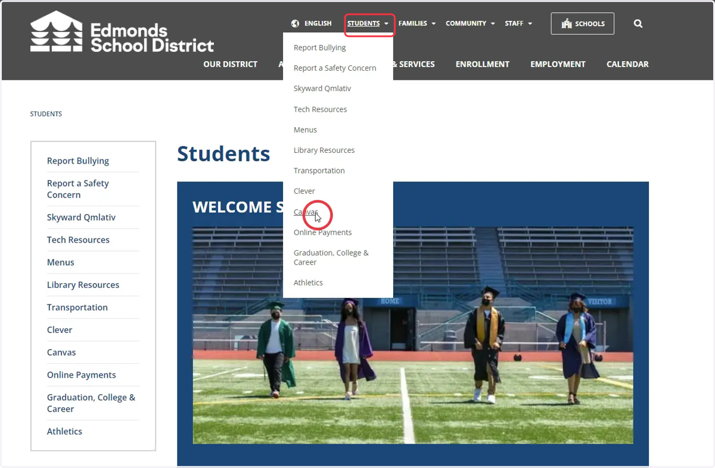This screenshot has height=468, width=715.
Task: Open Online Payments in the sidebar
Action: [x=82, y=375]
